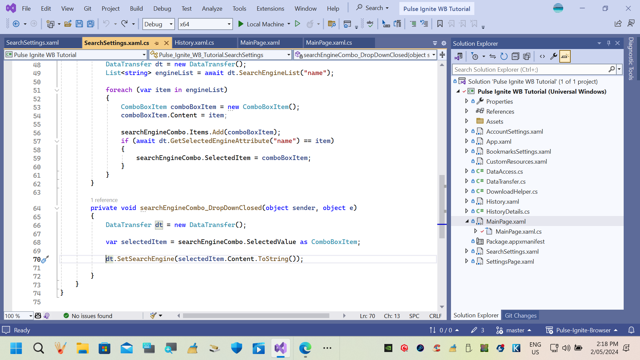Click the horizontal scrollbar in the editor
Screen dimensions: 640x360
256,316
